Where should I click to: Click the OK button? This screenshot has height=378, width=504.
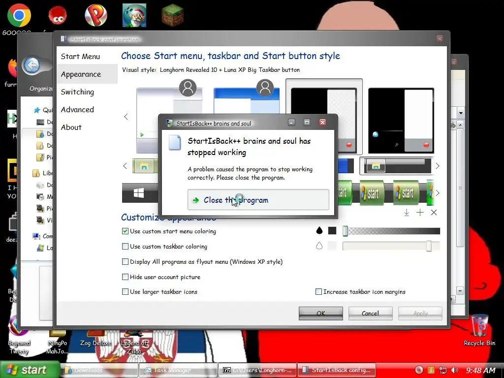click(321, 314)
